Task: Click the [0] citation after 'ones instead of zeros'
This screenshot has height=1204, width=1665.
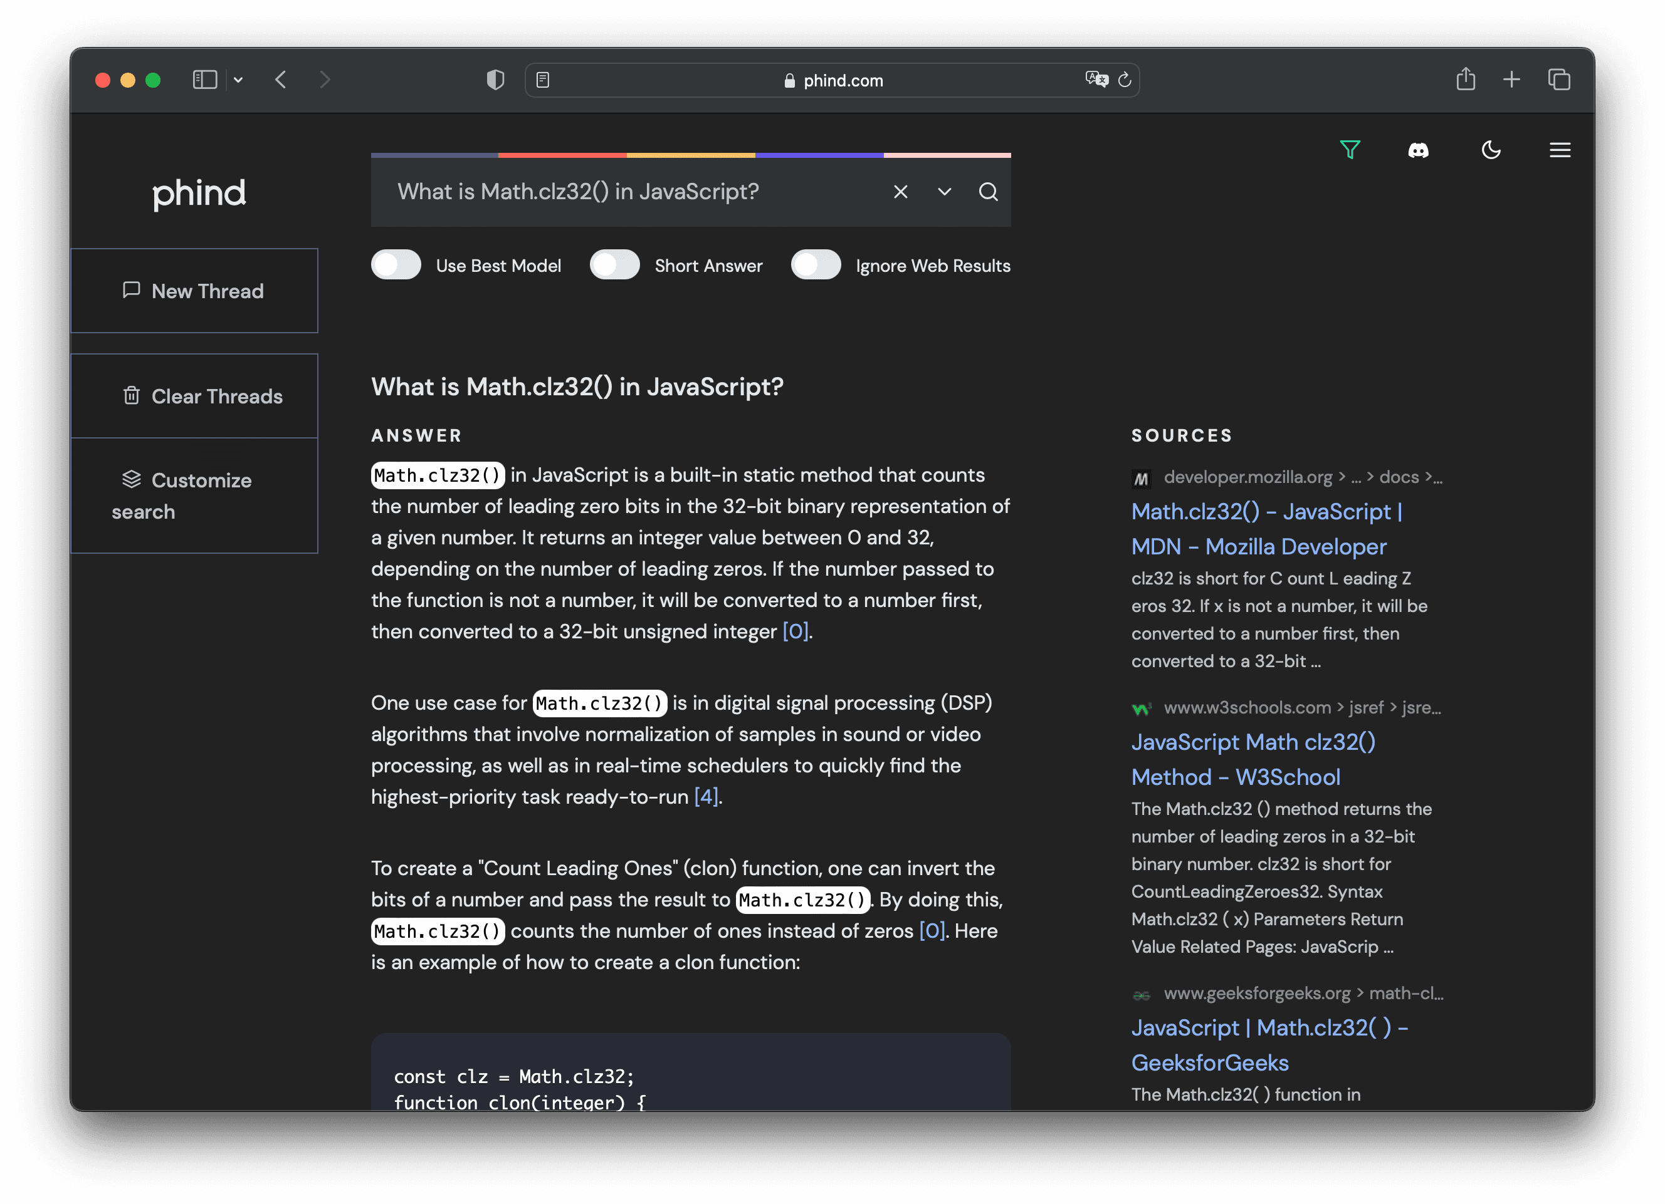Action: 932,930
